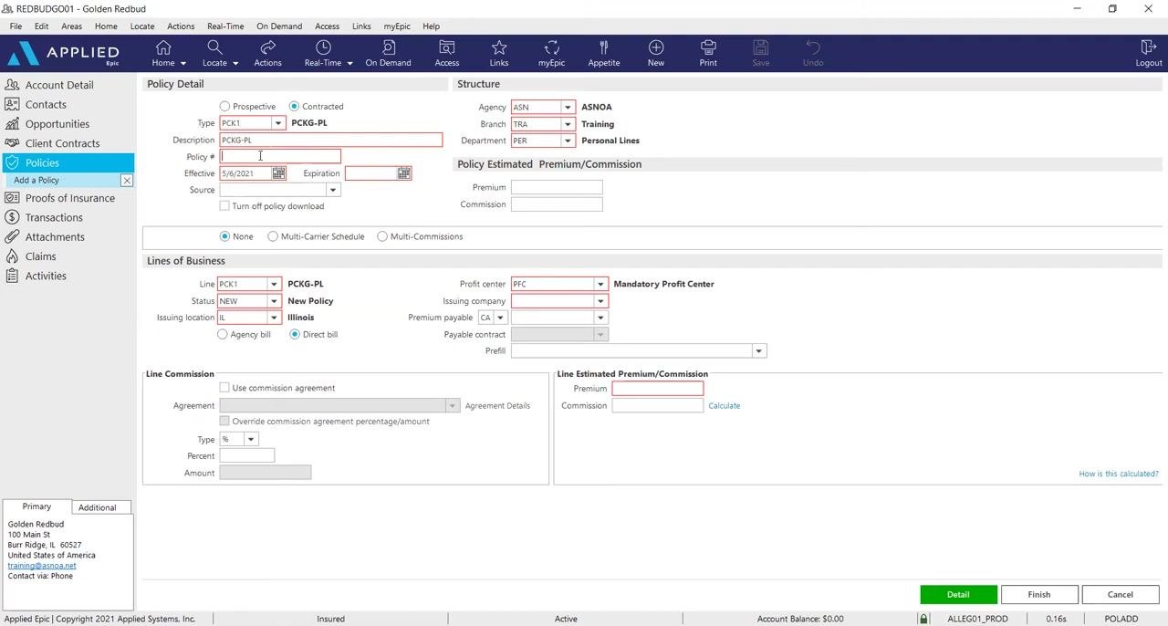Check Use commission agreement
Image resolution: width=1168 pixels, height=626 pixels.
point(224,388)
